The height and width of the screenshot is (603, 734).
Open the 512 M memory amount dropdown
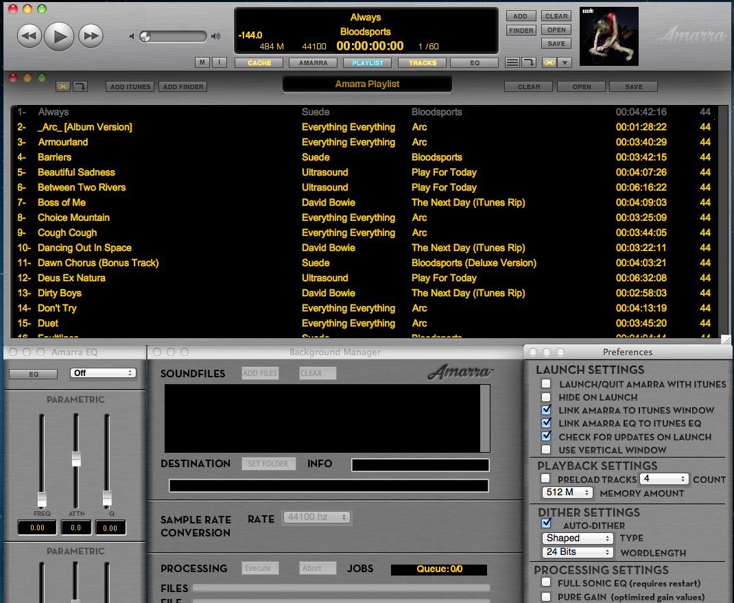coord(567,493)
